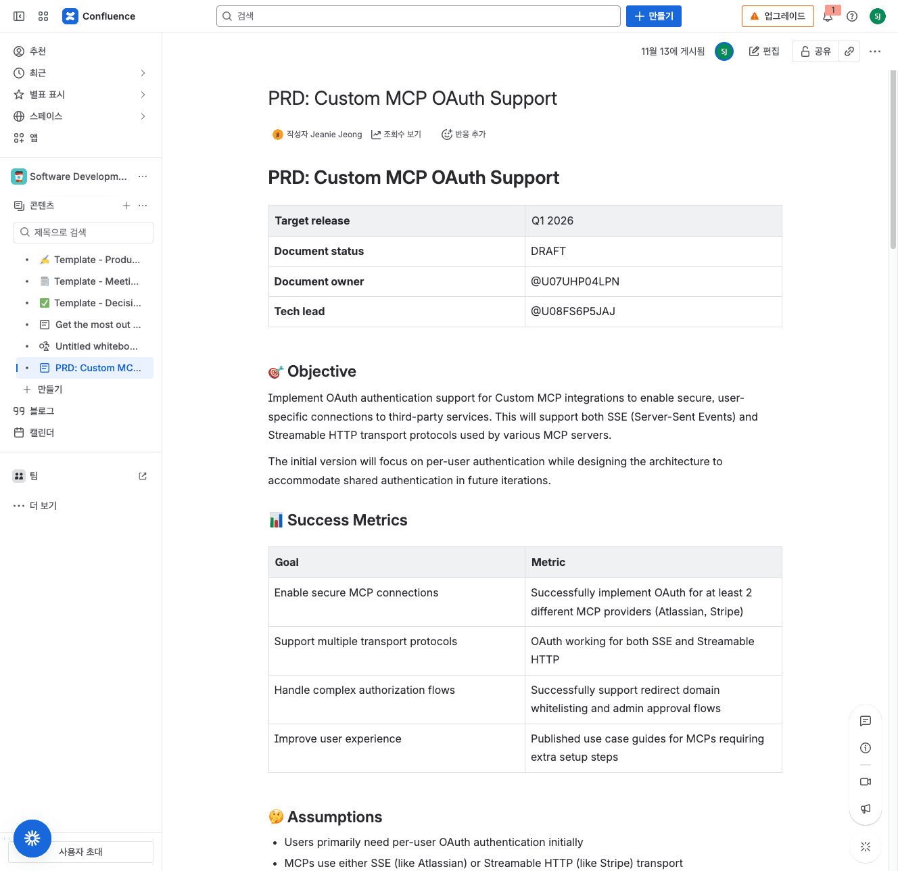Image resolution: width=898 pixels, height=871 pixels.
Task: Open the 공유 (Share) restrictions button
Action: coord(816,51)
